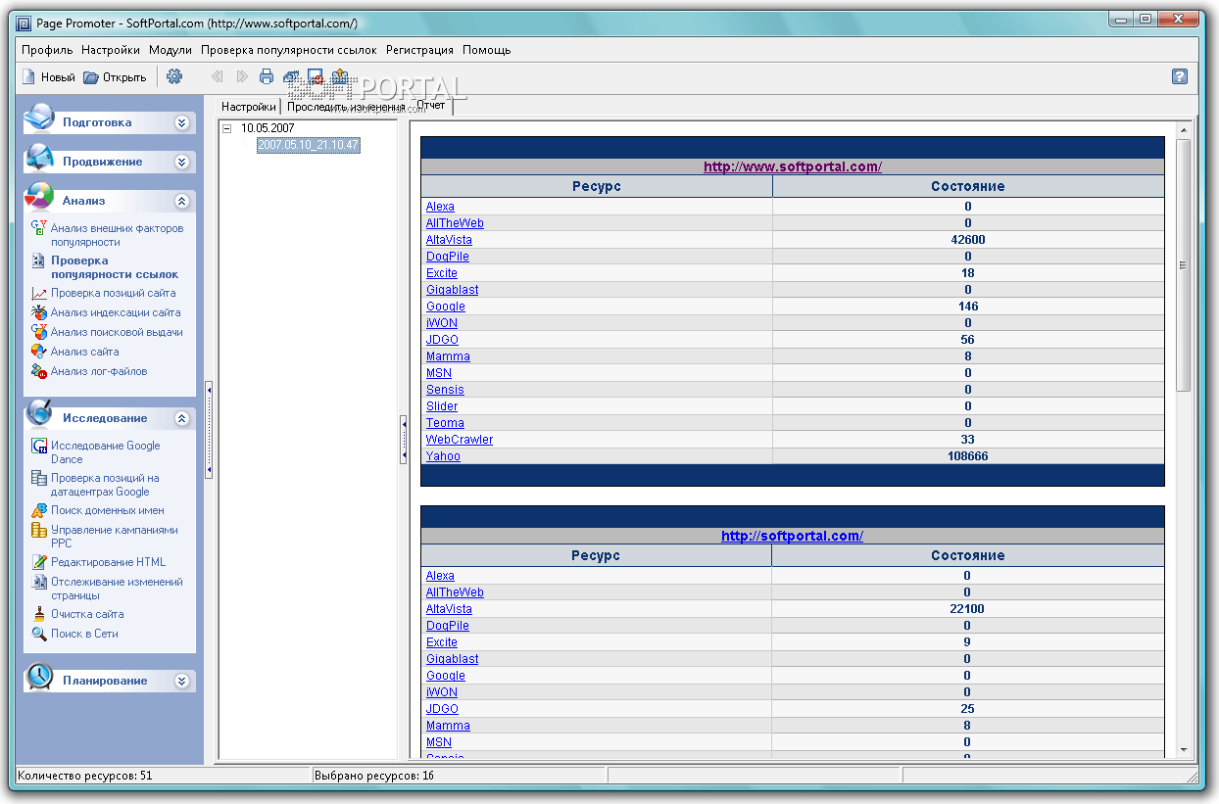
Task: Click the help question-mark icon
Action: click(1180, 76)
